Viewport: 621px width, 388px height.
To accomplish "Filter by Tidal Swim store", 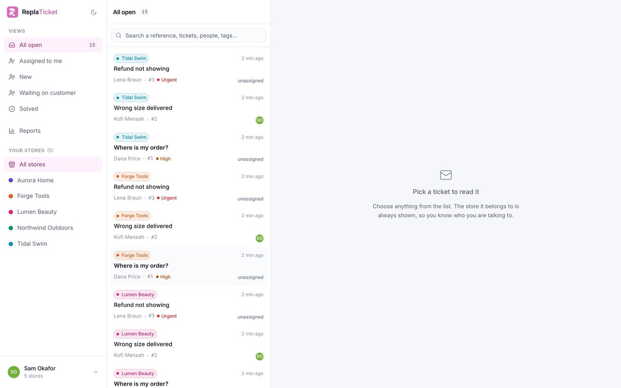I will [53, 244].
